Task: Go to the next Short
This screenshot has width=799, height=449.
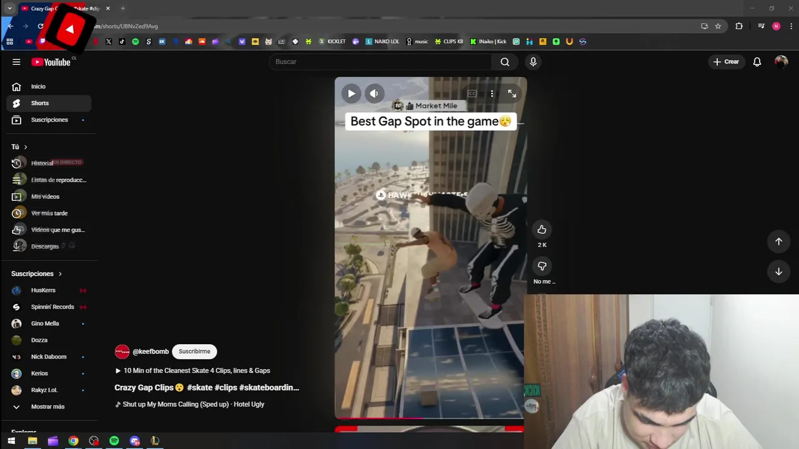Action: pyautogui.click(x=778, y=271)
